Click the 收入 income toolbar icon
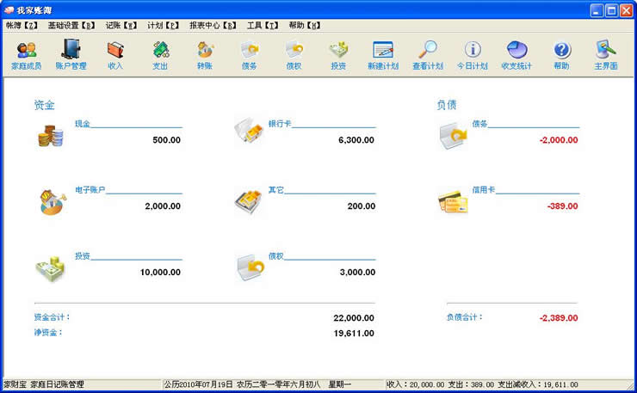Viewport: 637px width, 393px height. (x=115, y=55)
